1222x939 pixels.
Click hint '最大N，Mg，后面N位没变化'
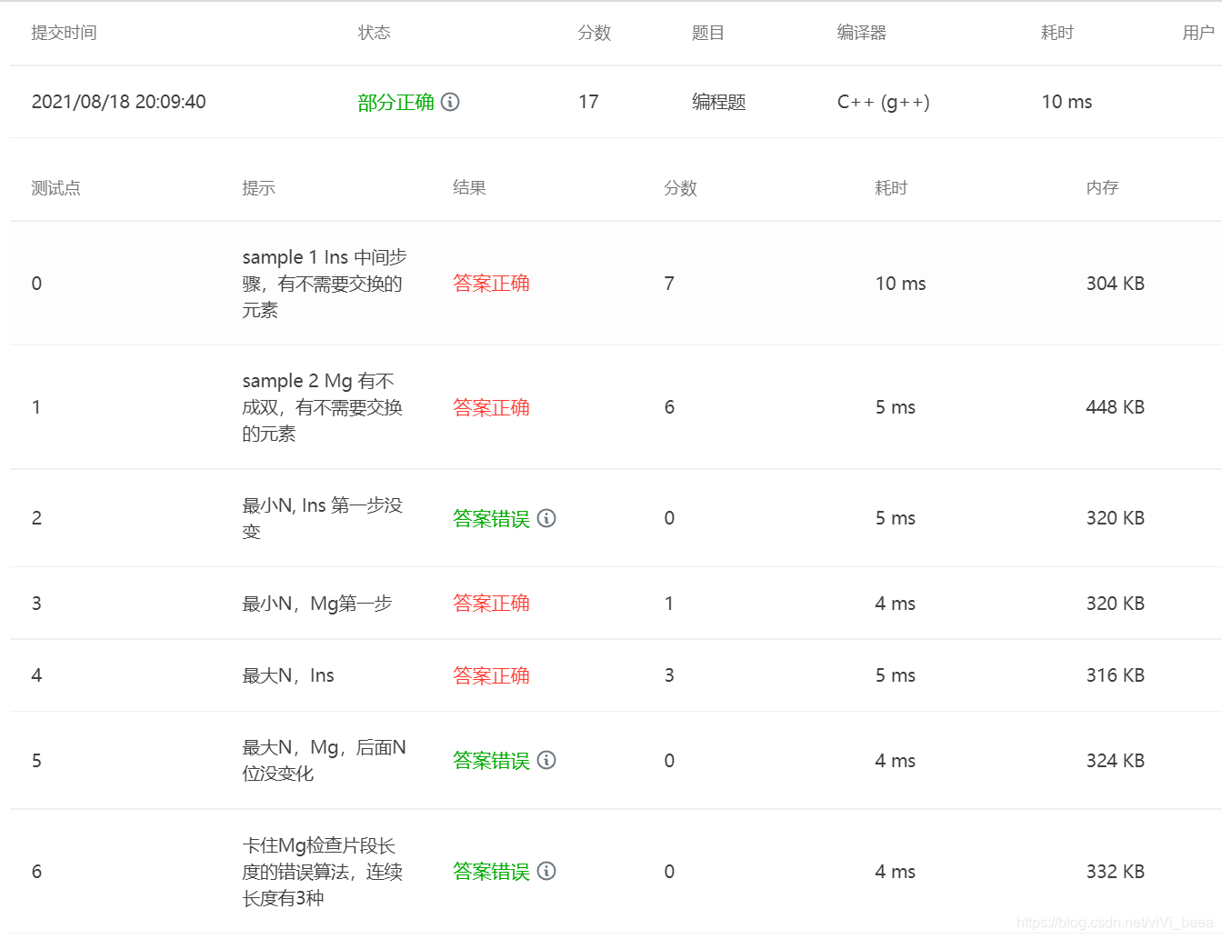[324, 760]
